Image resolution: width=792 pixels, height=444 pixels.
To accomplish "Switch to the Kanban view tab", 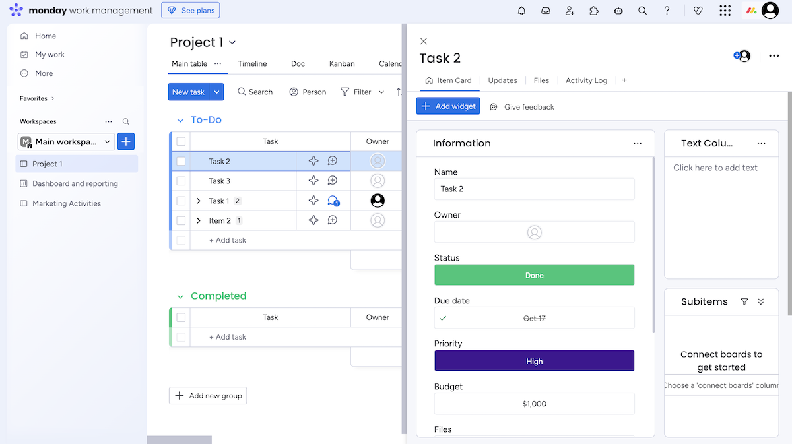I will 342,64.
